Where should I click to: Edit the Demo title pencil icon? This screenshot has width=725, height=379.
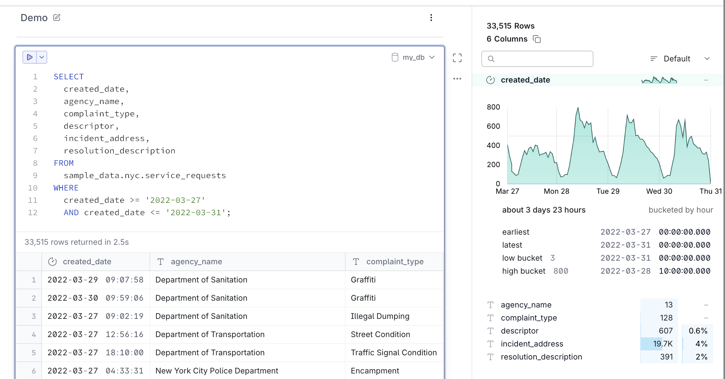point(57,18)
